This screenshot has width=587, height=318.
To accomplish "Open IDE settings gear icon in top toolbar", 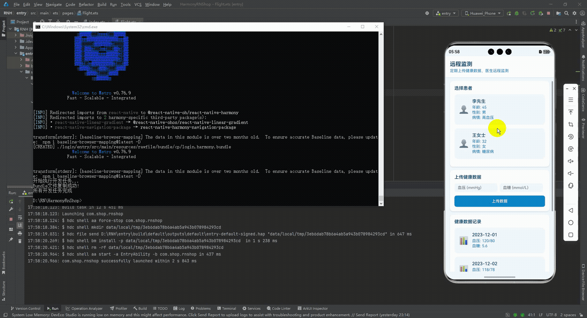I will (x=574, y=13).
